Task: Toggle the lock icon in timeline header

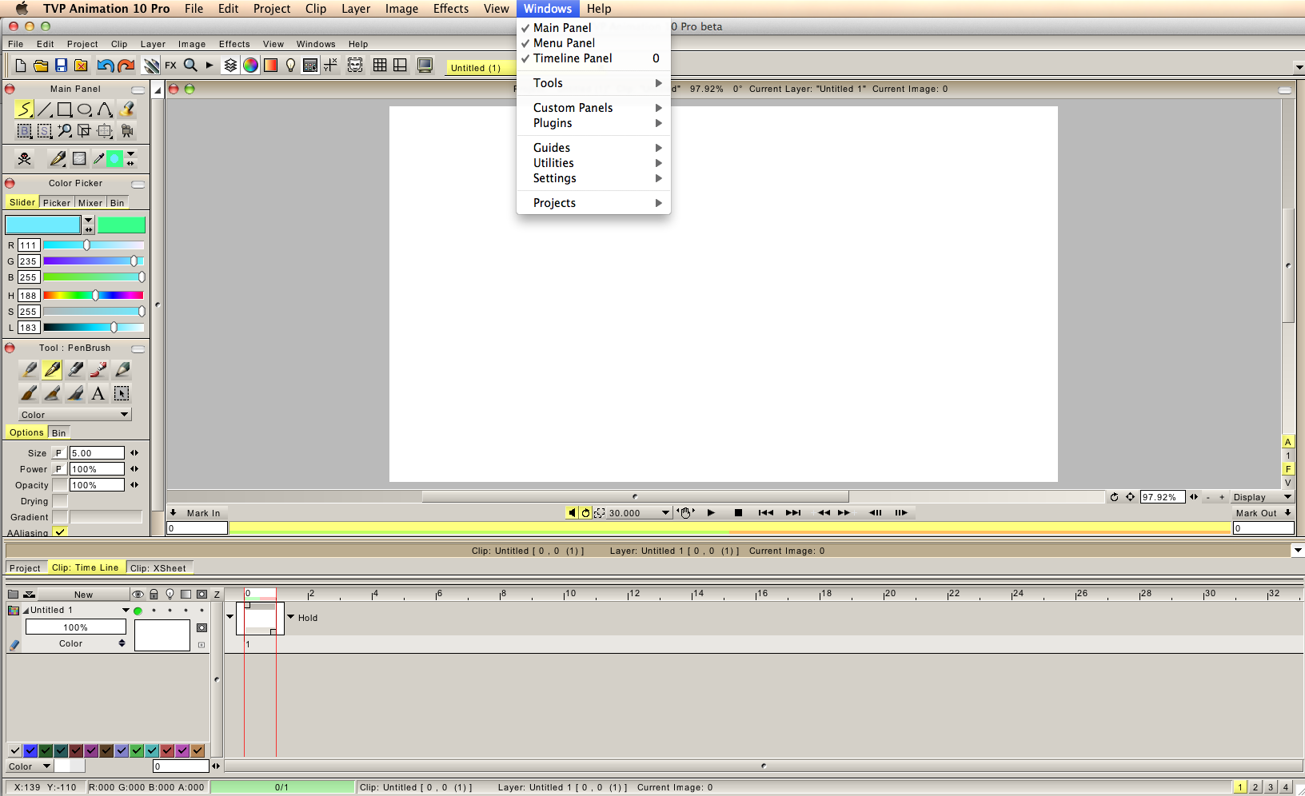Action: point(154,595)
